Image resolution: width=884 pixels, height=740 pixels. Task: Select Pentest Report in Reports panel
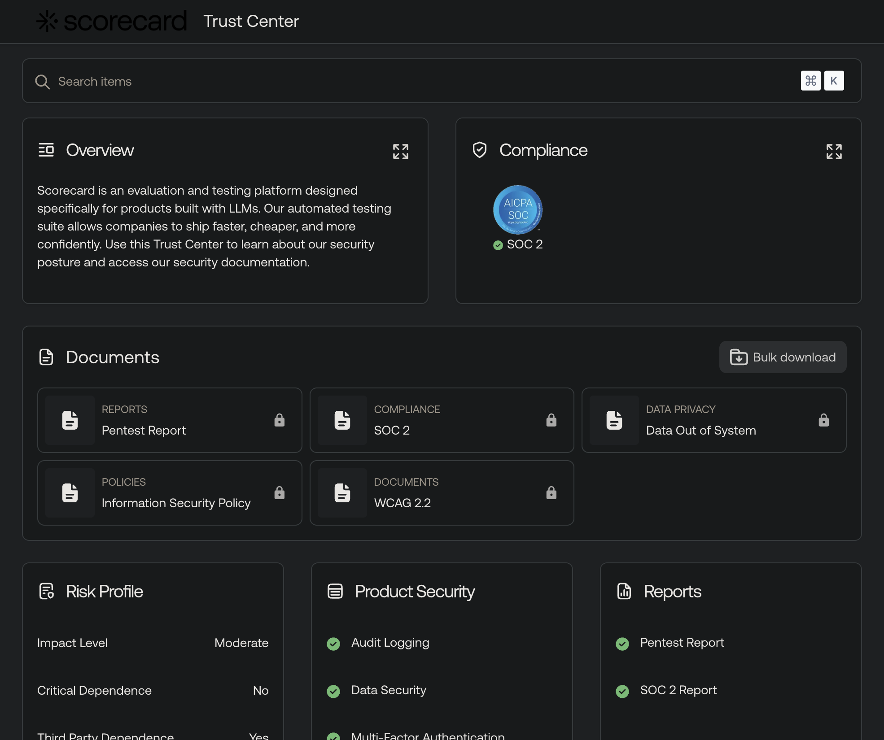coord(682,643)
